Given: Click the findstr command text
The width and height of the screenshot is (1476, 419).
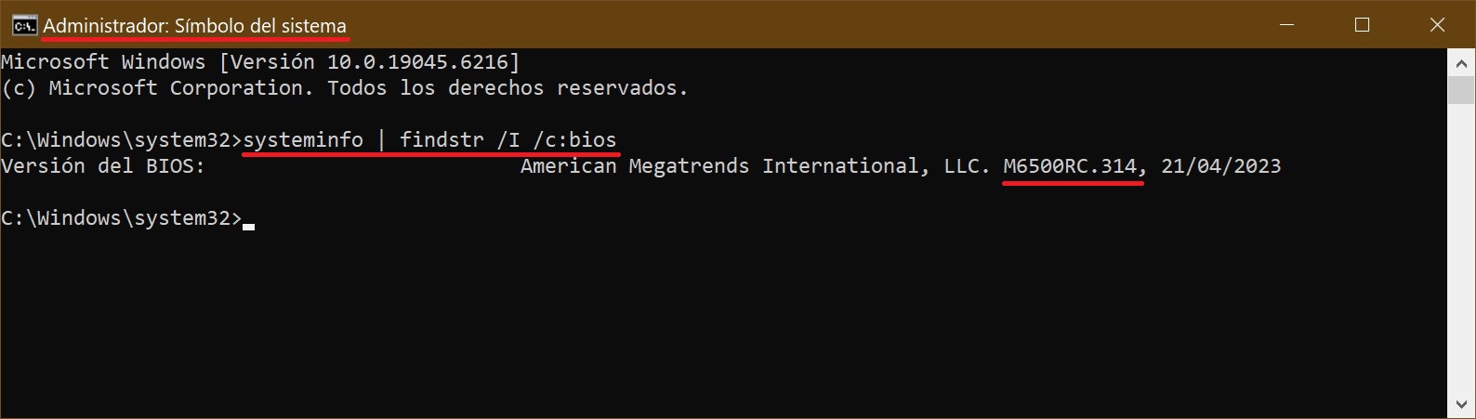Looking at the screenshot, I should pos(441,140).
